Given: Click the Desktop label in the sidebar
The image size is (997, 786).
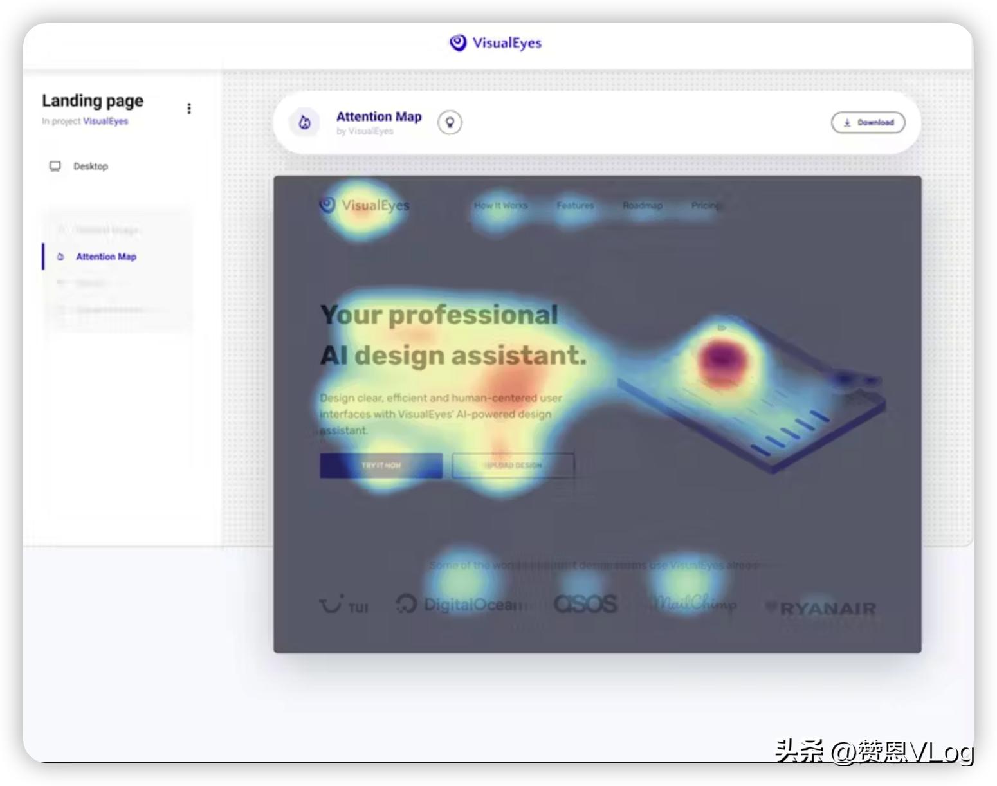Looking at the screenshot, I should point(91,166).
